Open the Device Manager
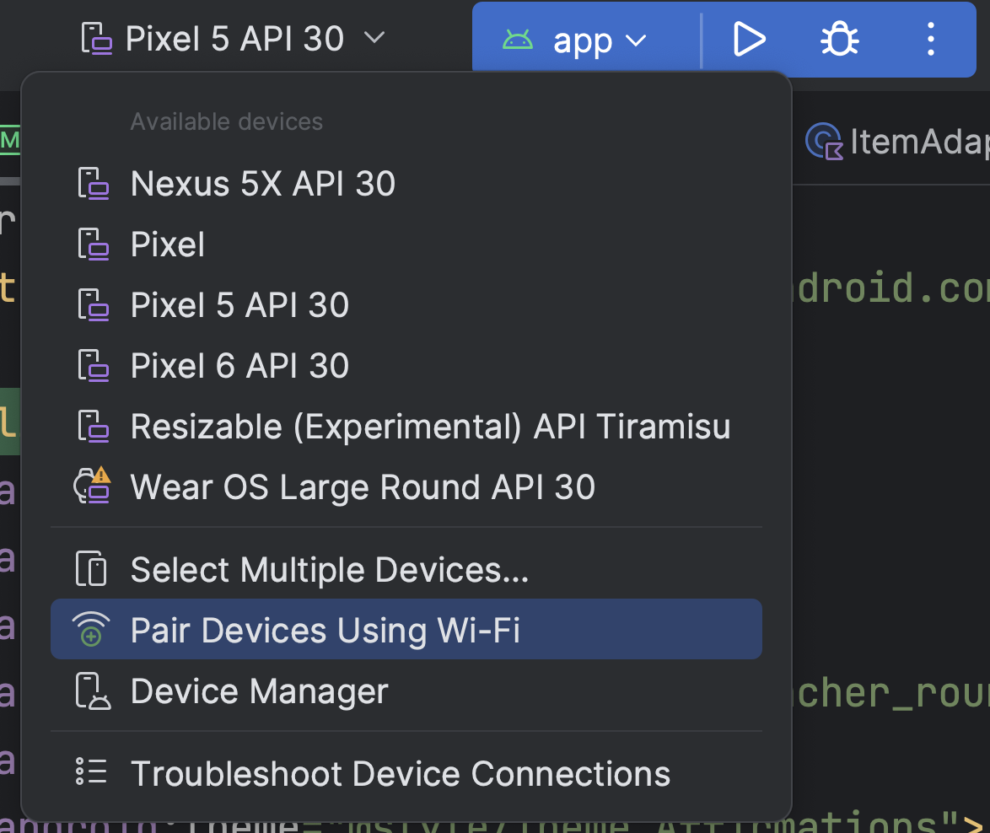The height and width of the screenshot is (833, 990). click(x=258, y=691)
